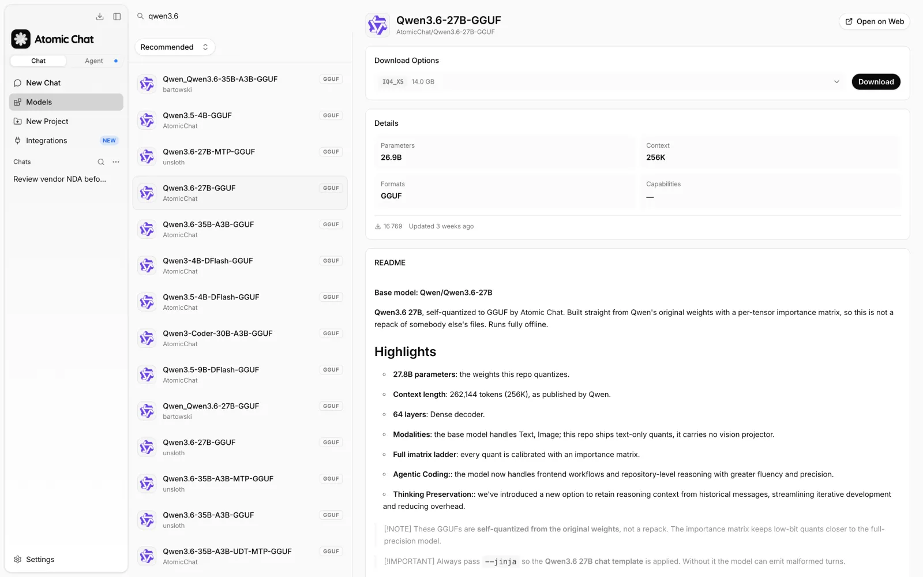Create a New Project
The height and width of the screenshot is (577, 923).
(x=66, y=121)
